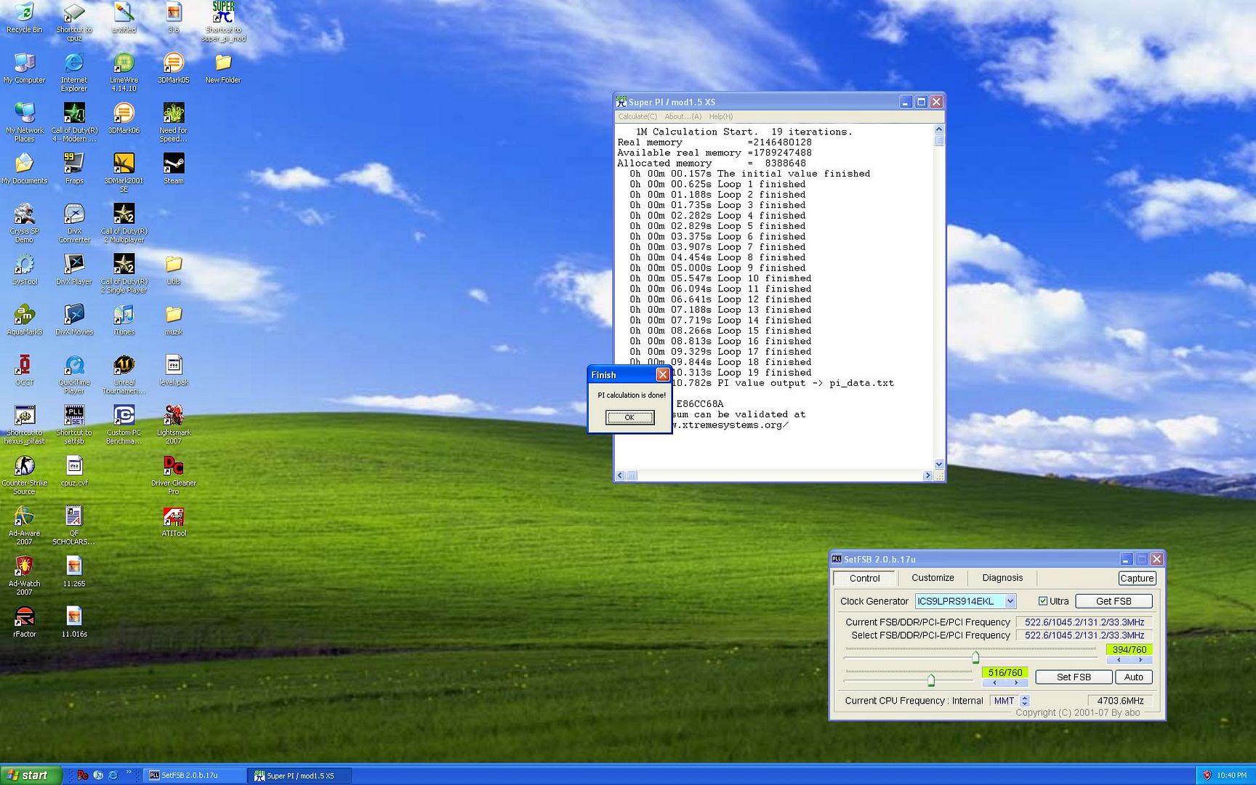
Task: Click the lower slider thumb in SetFSB
Action: click(x=931, y=680)
